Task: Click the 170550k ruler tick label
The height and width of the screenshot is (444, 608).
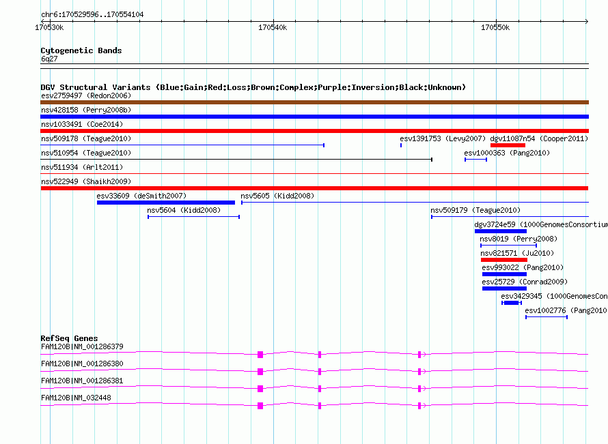Action: pyautogui.click(x=495, y=27)
